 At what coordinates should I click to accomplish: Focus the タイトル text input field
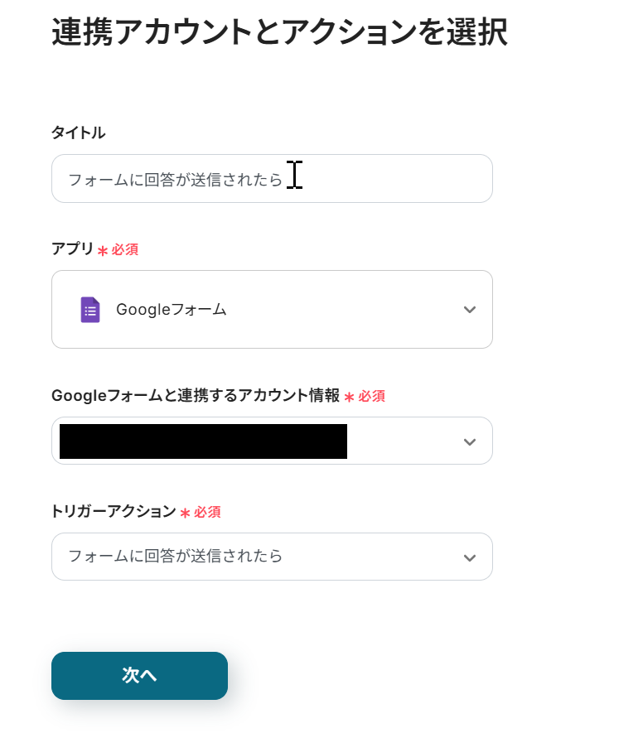pyautogui.click(x=272, y=179)
